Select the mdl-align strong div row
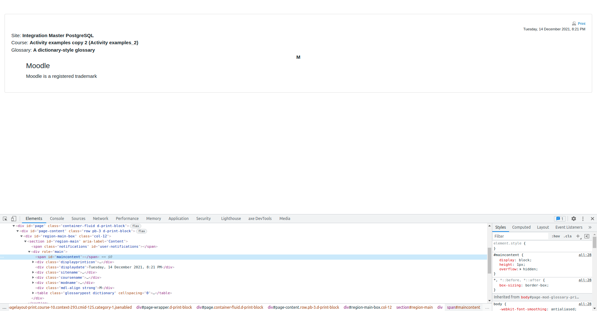Viewport: 597px width, 311px height. [x=243, y=288]
